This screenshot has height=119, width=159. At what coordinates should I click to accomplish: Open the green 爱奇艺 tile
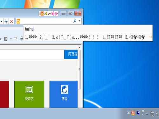pyautogui.click(x=29, y=94)
